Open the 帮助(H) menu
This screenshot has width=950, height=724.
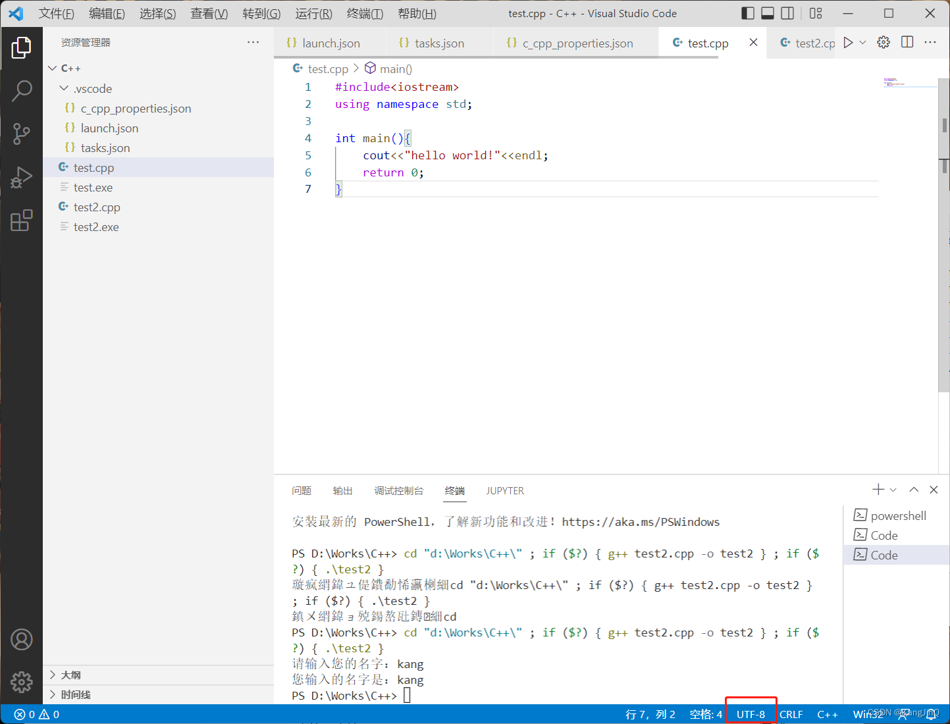click(x=417, y=13)
